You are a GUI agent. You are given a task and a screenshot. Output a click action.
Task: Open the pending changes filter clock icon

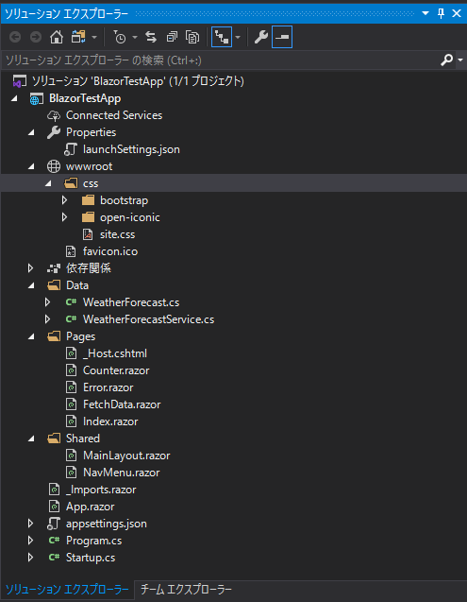tap(120, 37)
